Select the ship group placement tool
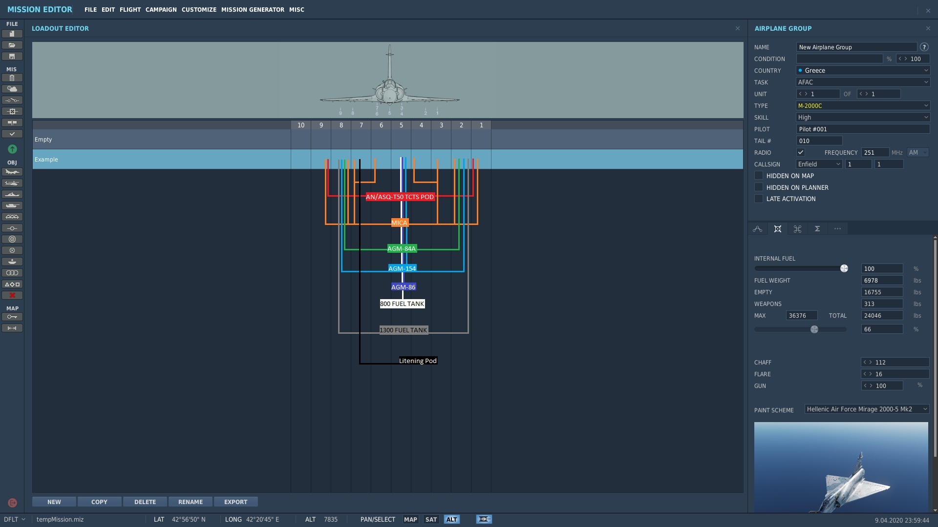This screenshot has width=938, height=527. [12, 194]
